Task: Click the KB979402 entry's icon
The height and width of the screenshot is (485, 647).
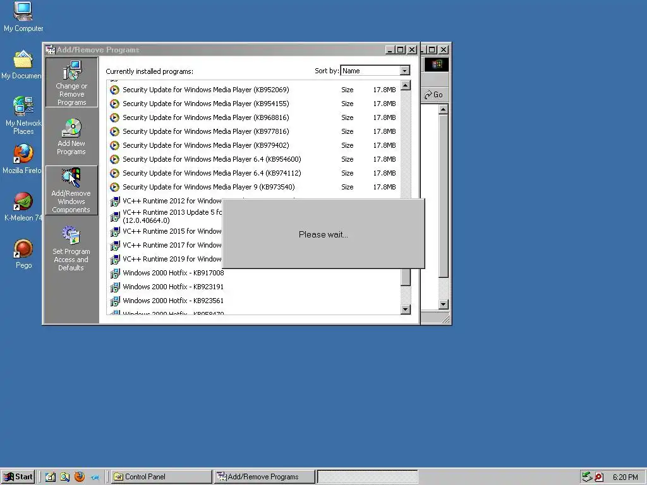Action: click(114, 146)
